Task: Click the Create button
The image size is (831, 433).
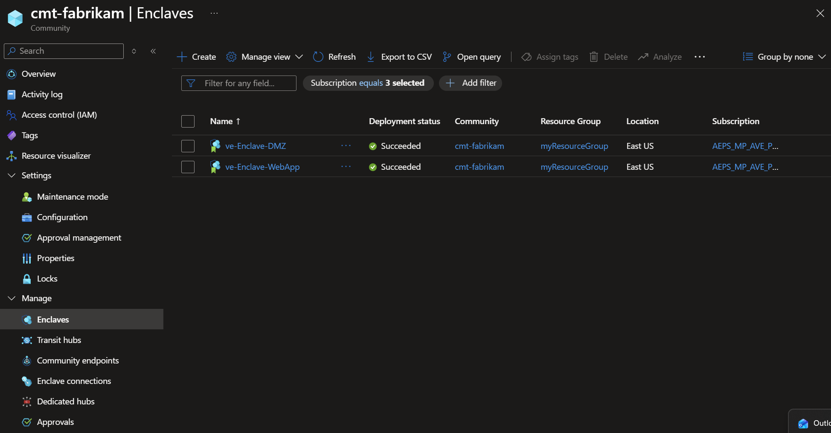Action: [x=196, y=57]
